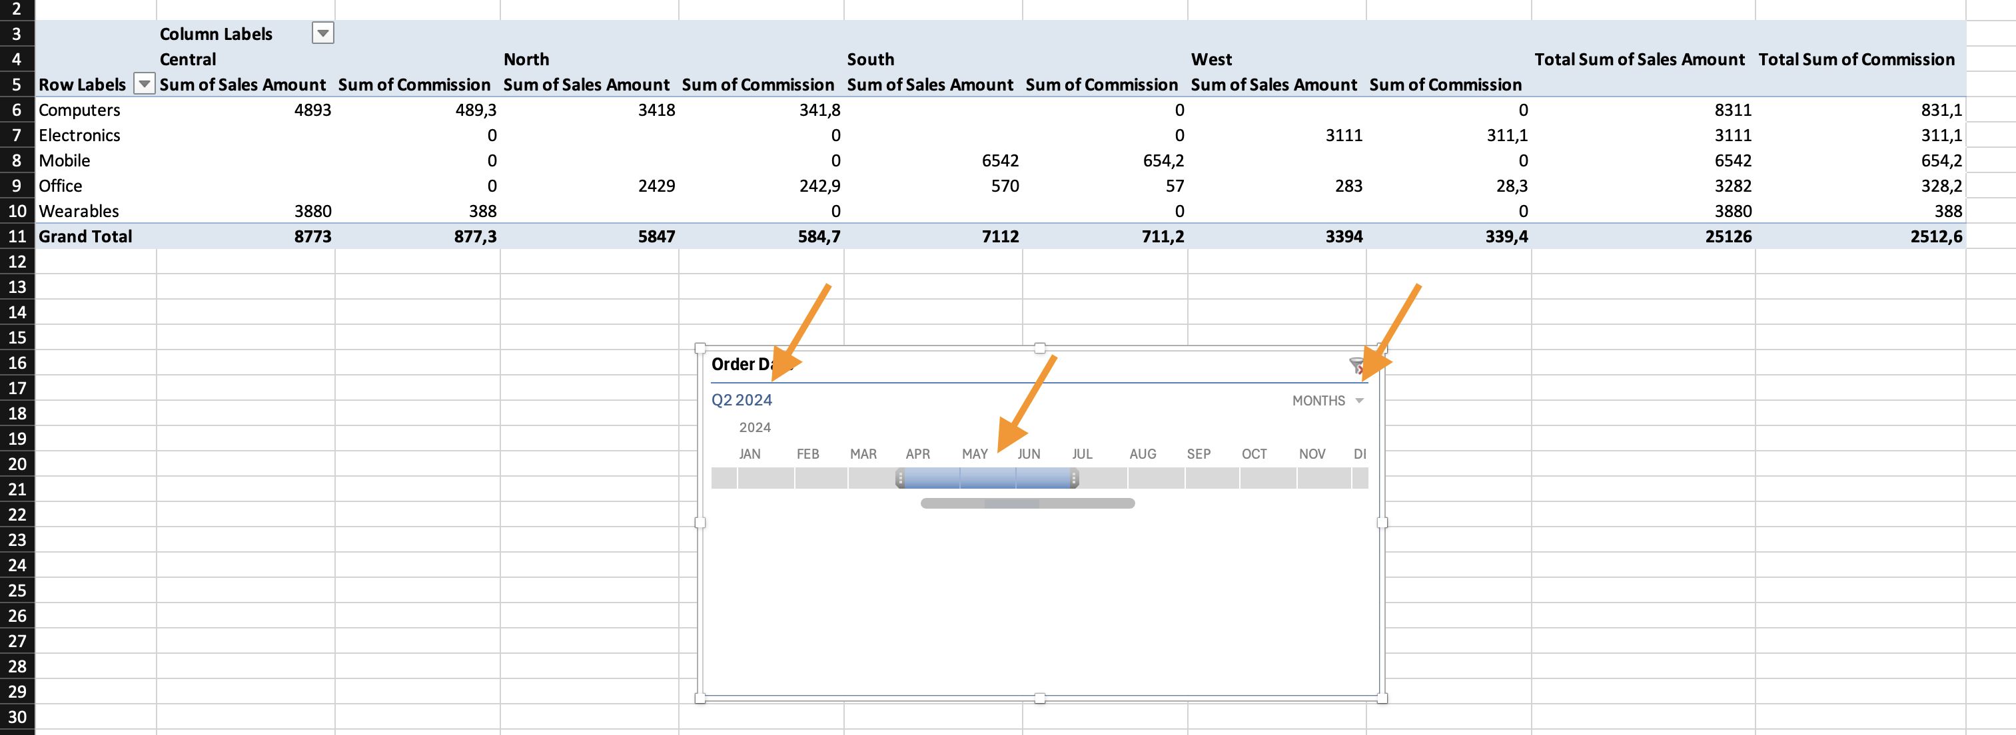
Task: Select the Computers row label cell
Action: pyautogui.click(x=79, y=109)
